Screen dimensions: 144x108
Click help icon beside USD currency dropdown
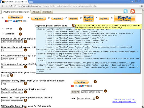click(12, 75)
